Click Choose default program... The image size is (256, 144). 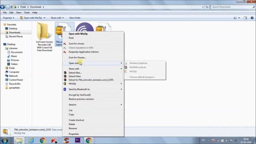(145, 77)
